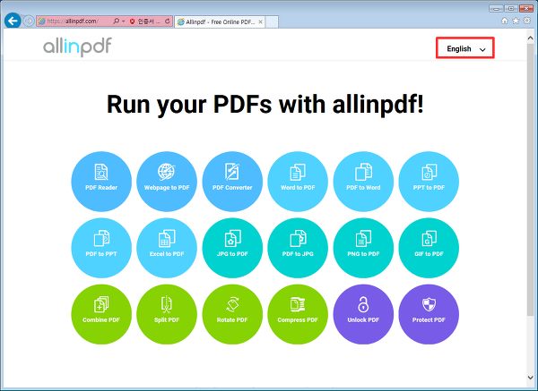Click the vertical scrollbar thumb

tap(530, 180)
